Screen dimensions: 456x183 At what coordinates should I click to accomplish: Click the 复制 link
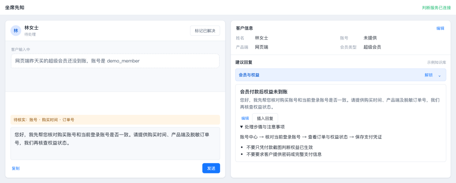tap(16, 168)
